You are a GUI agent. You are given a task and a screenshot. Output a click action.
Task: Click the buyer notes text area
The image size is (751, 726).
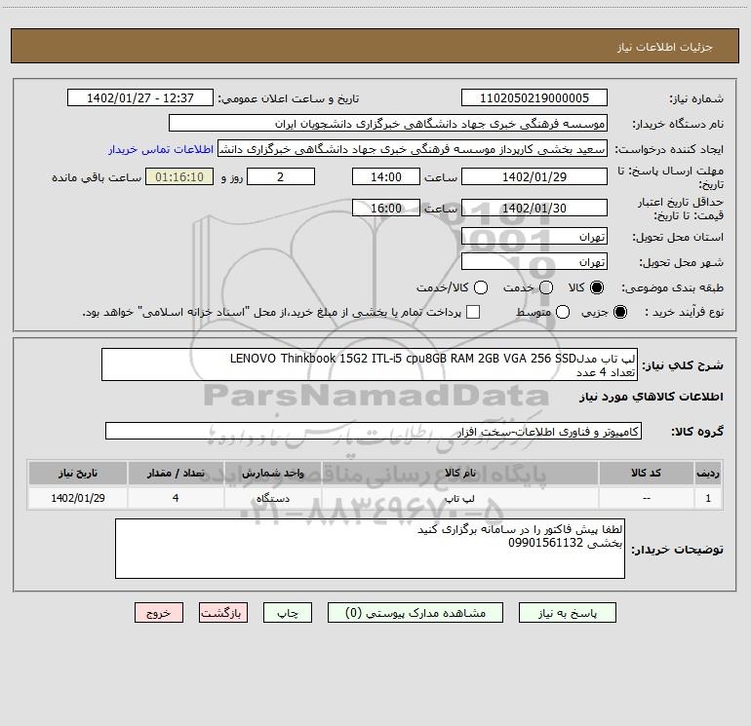(x=370, y=549)
